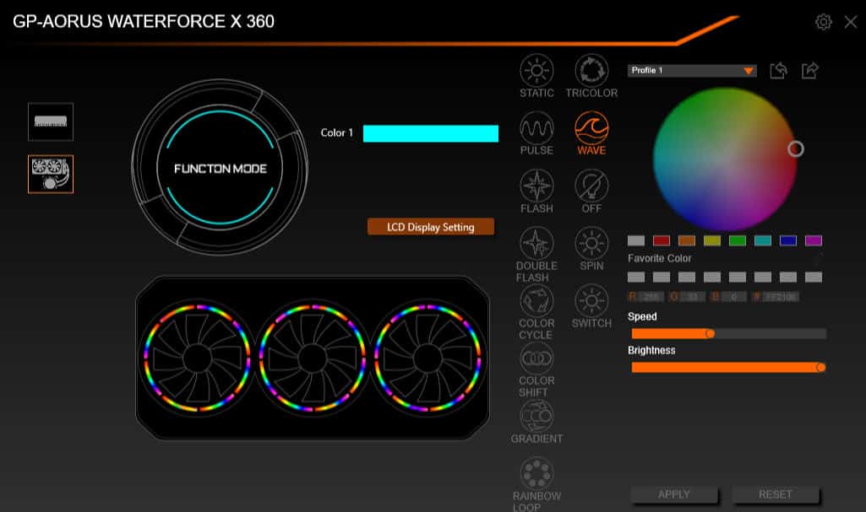Select the Gradient lighting mode
This screenshot has width=866, height=512.
pos(536,422)
